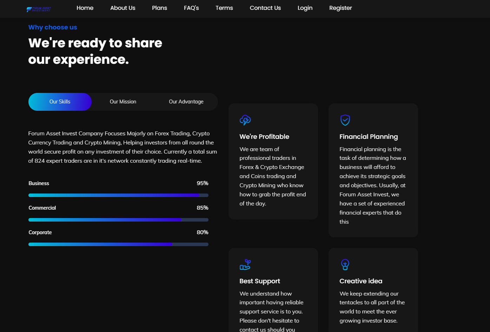The height and width of the screenshot is (332, 490).
Task: Open the Terms page
Action: (x=224, y=8)
